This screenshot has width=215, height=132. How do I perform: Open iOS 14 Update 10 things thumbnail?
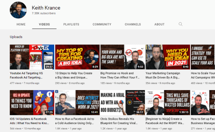[x=32, y=102]
